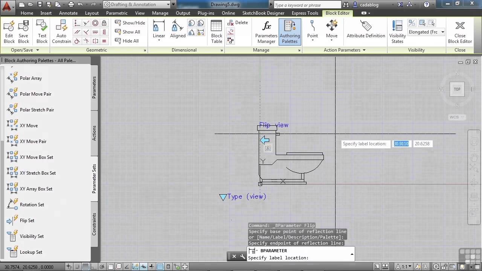Viewport: 482px width, 271px height.
Task: Open Point parameter dropdown arrow
Action: click(313, 40)
